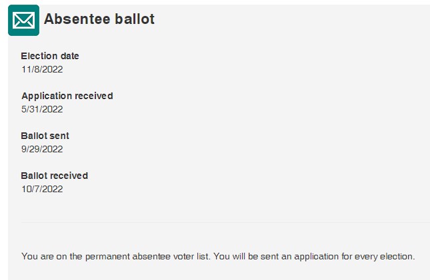This screenshot has height=280, width=430.
Task: Click 'permanent absentee voter list' text
Action: coord(147,257)
